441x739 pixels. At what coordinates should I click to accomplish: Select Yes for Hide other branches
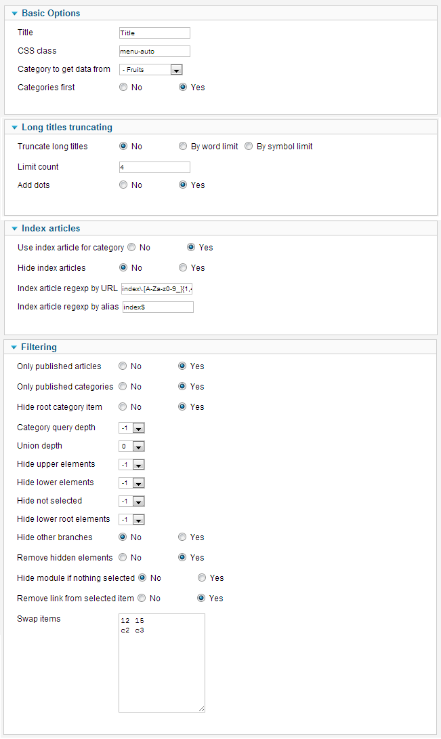point(182,537)
